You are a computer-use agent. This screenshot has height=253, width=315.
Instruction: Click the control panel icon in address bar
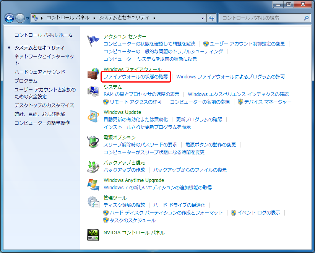click(x=35, y=18)
